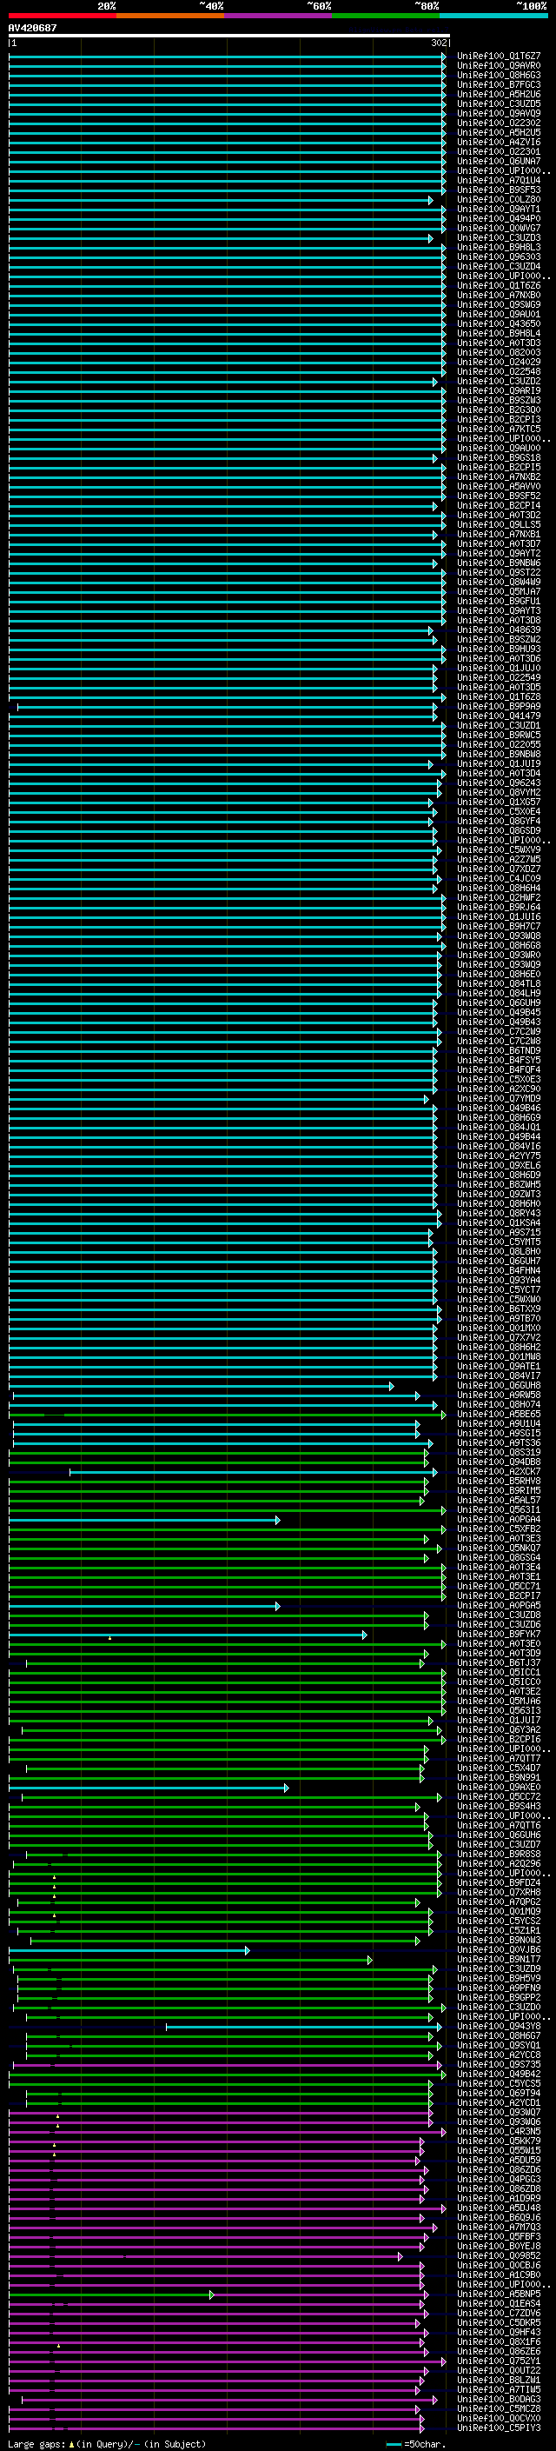
Task: Select hit UniRef100_A4ZVI6
Action: coord(499,142)
